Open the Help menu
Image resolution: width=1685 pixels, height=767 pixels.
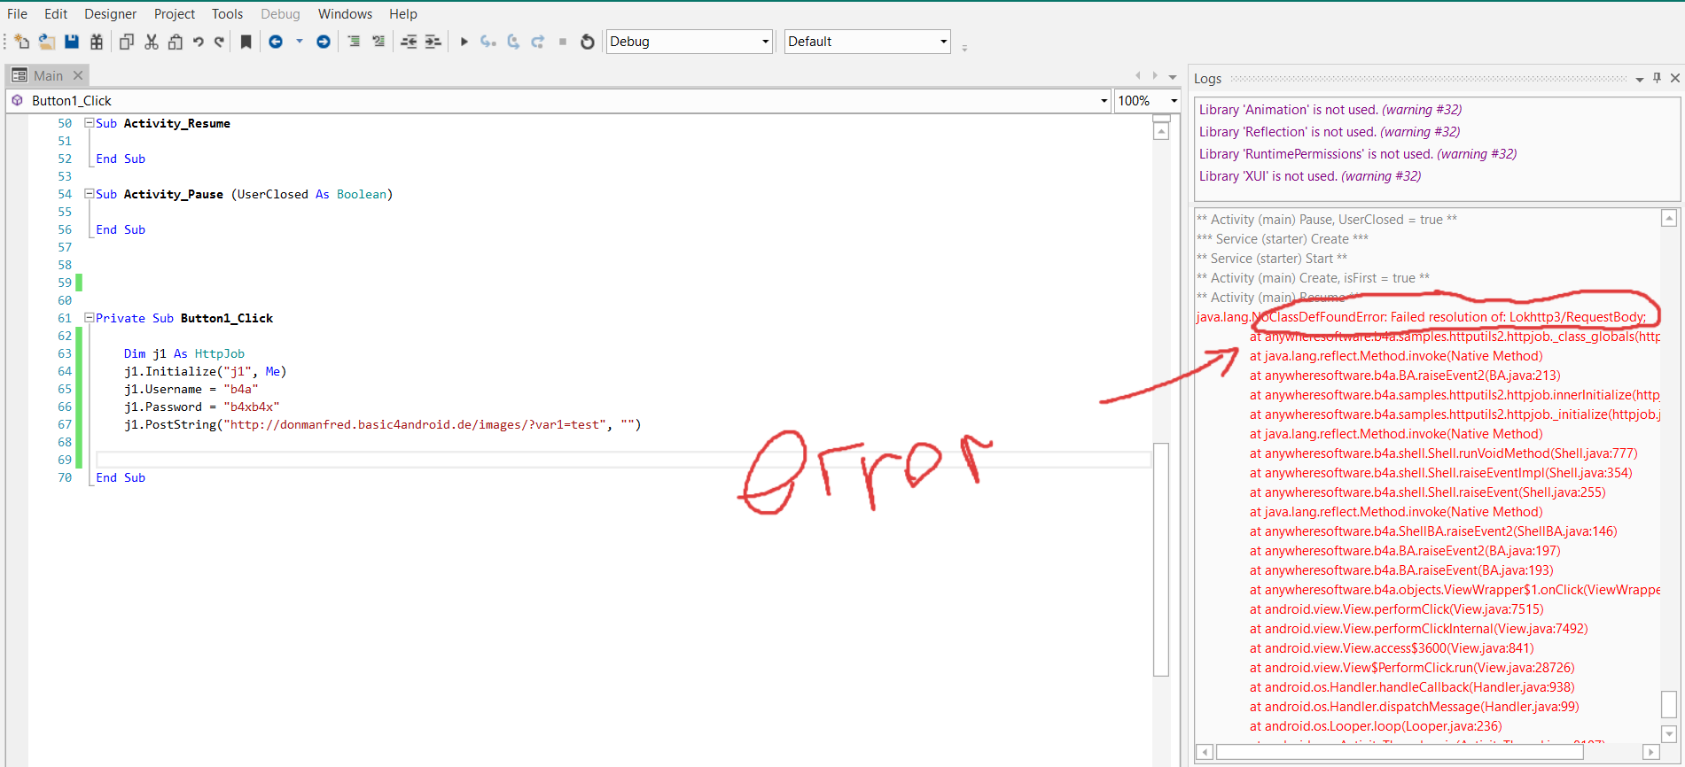coord(403,14)
